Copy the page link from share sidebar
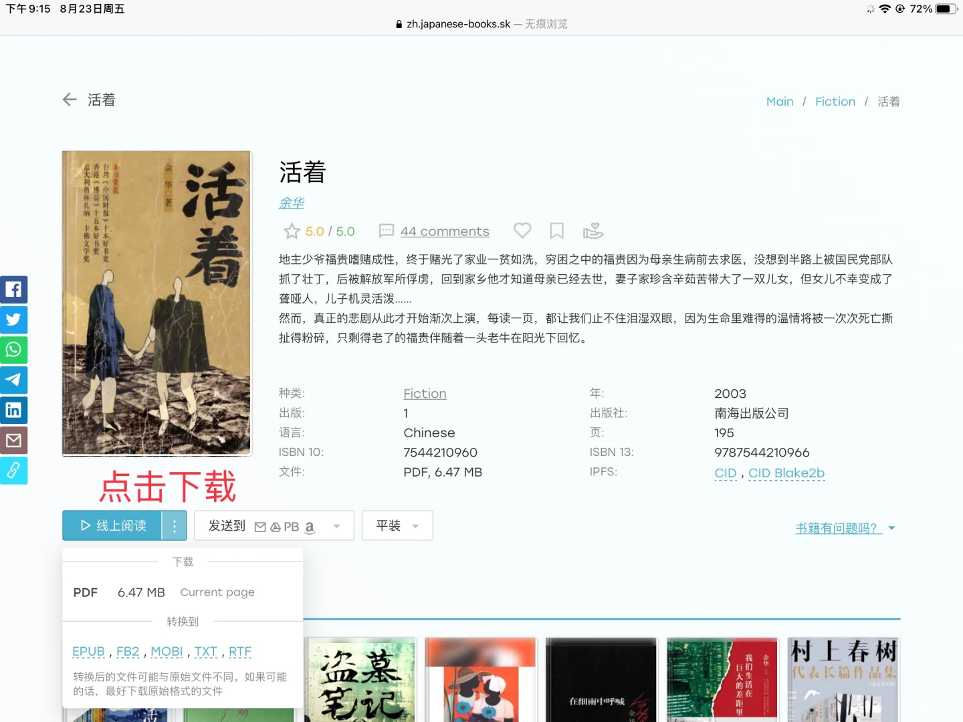963x722 pixels. [x=13, y=471]
